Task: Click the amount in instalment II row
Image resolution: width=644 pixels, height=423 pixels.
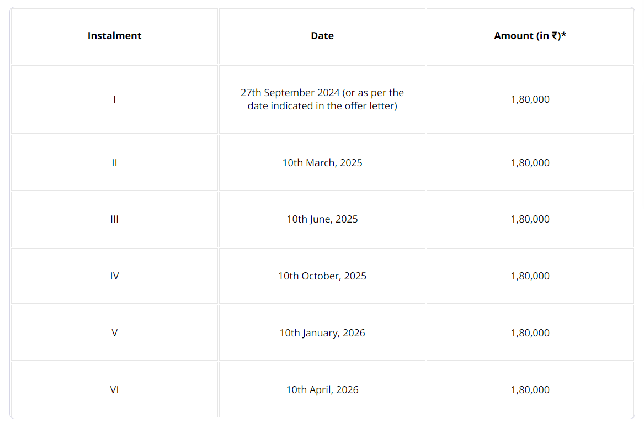Action: [530, 163]
